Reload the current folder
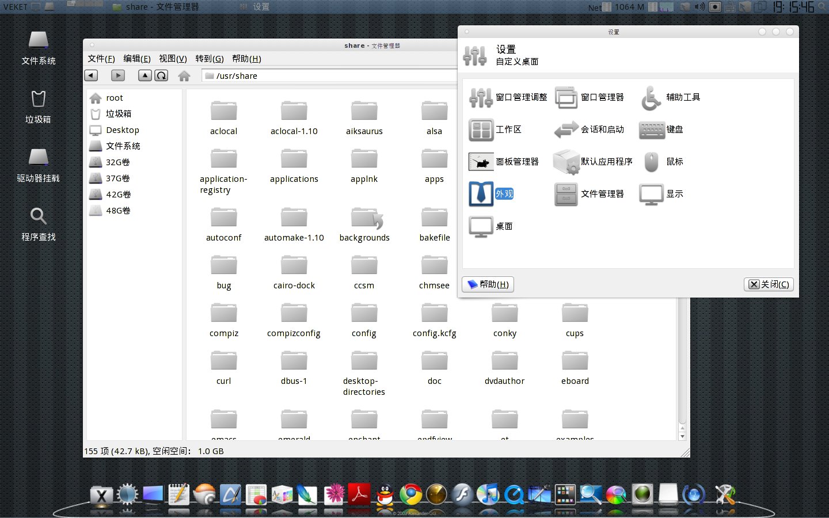The width and height of the screenshot is (829, 518). (161, 75)
